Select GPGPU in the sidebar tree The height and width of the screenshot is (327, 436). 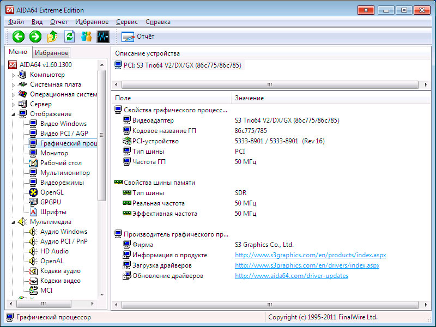(52, 202)
